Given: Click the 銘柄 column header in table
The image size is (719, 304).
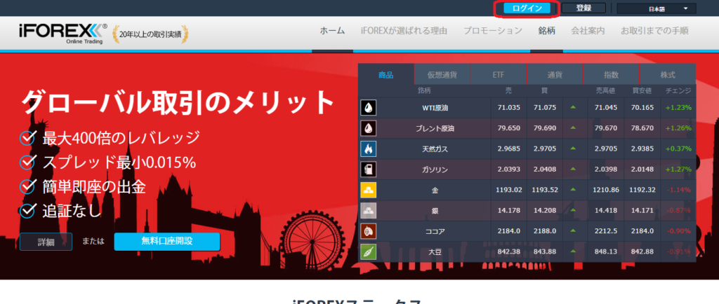Looking at the screenshot, I should click(425, 91).
